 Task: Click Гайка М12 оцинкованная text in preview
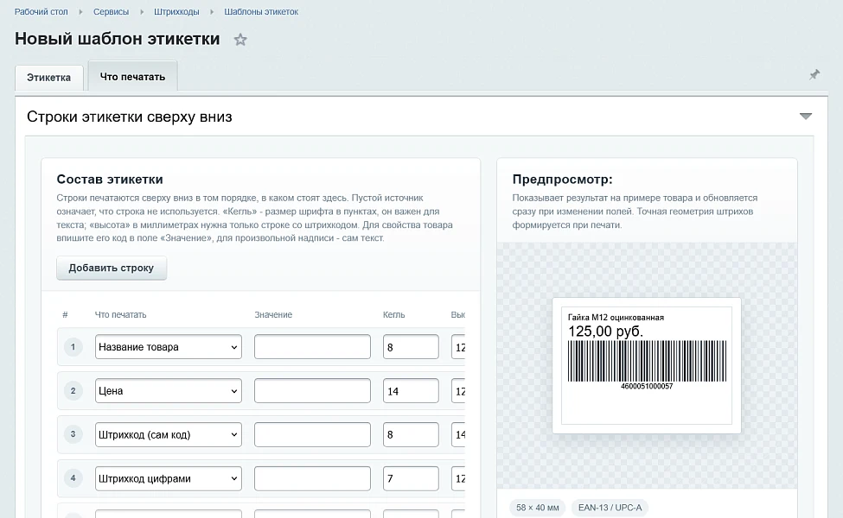616,317
